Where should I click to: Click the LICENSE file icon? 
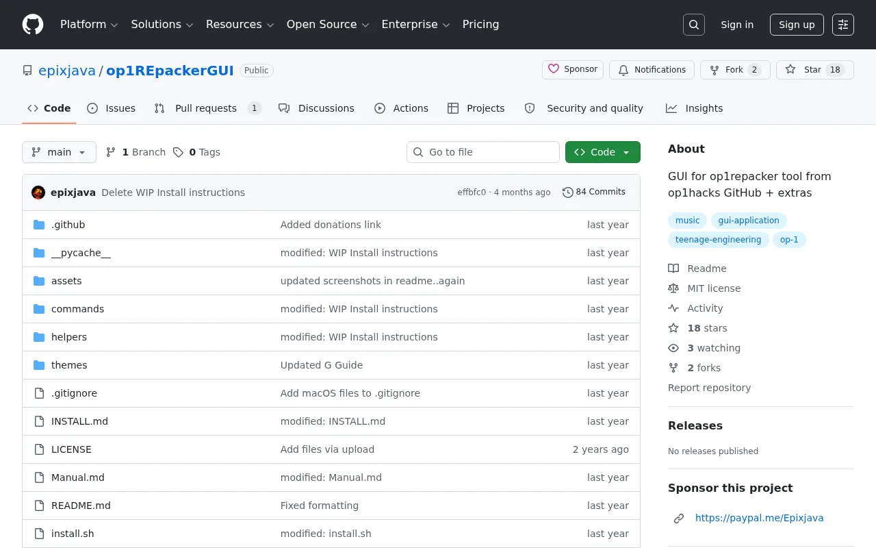pos(39,449)
